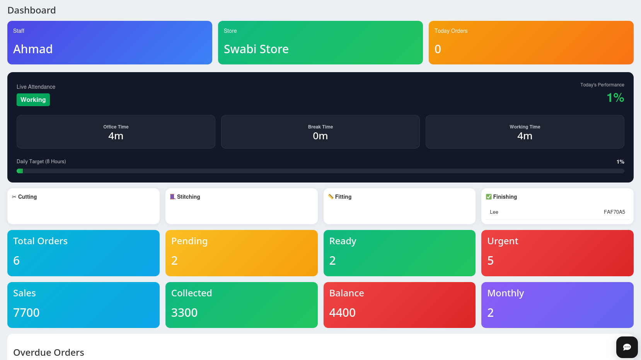Open the Ready orders card
This screenshot has height=360, width=641.
[399, 253]
